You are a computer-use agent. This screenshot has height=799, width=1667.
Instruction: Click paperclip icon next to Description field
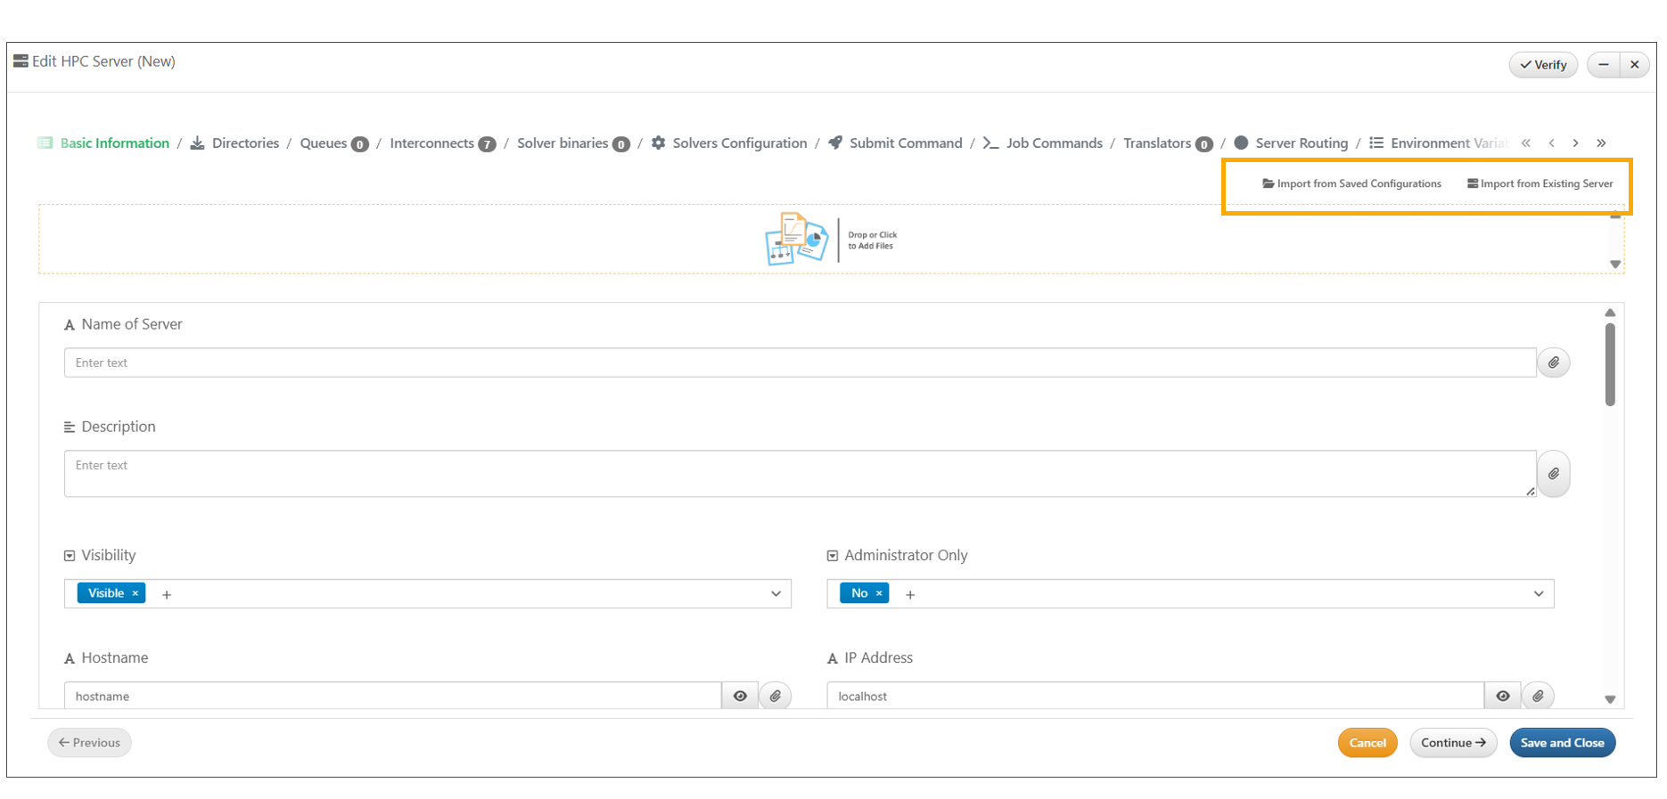pyautogui.click(x=1553, y=474)
